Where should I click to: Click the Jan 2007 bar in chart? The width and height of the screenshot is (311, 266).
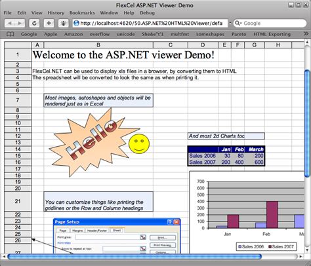pos(233,221)
